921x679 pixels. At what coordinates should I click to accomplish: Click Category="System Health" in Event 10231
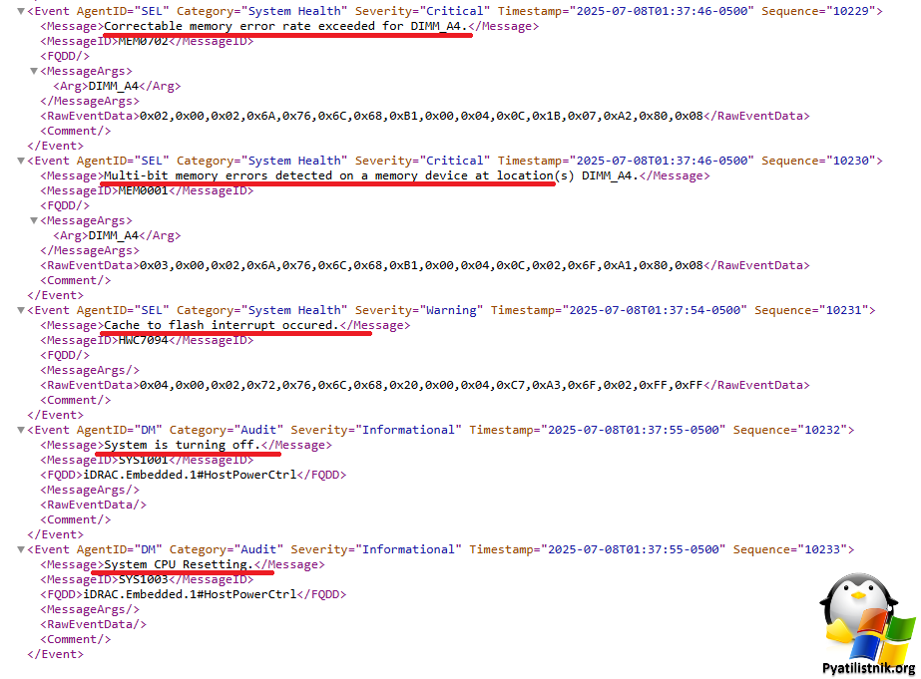[262, 310]
